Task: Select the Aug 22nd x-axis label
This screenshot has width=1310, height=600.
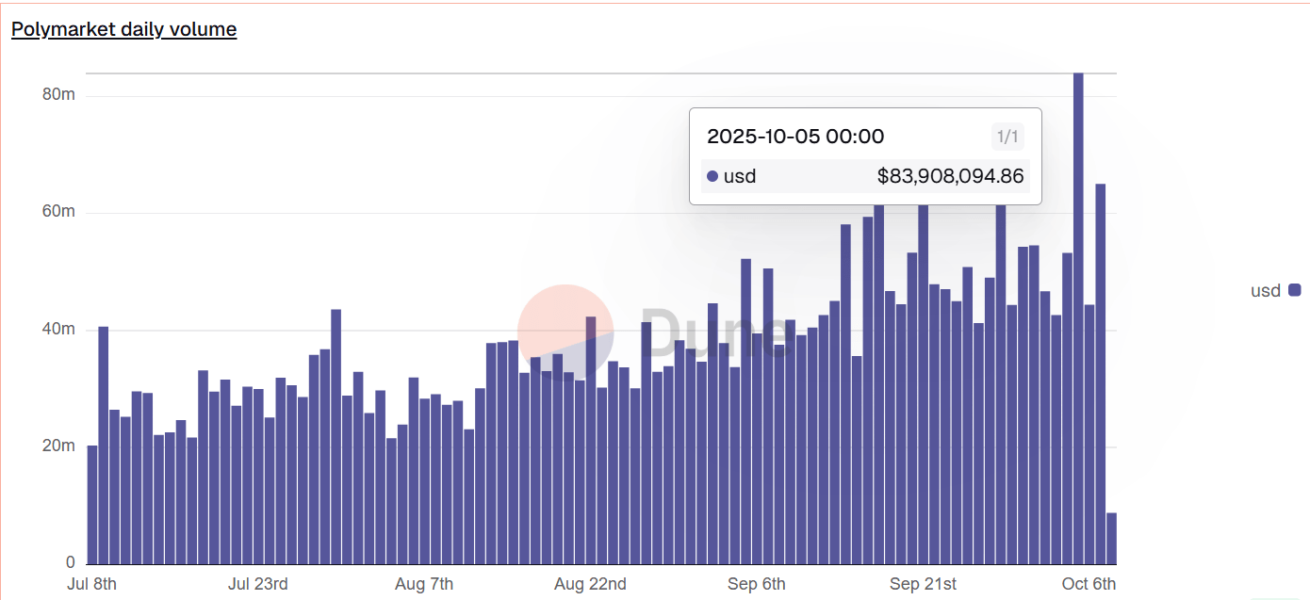Action: coord(590,584)
